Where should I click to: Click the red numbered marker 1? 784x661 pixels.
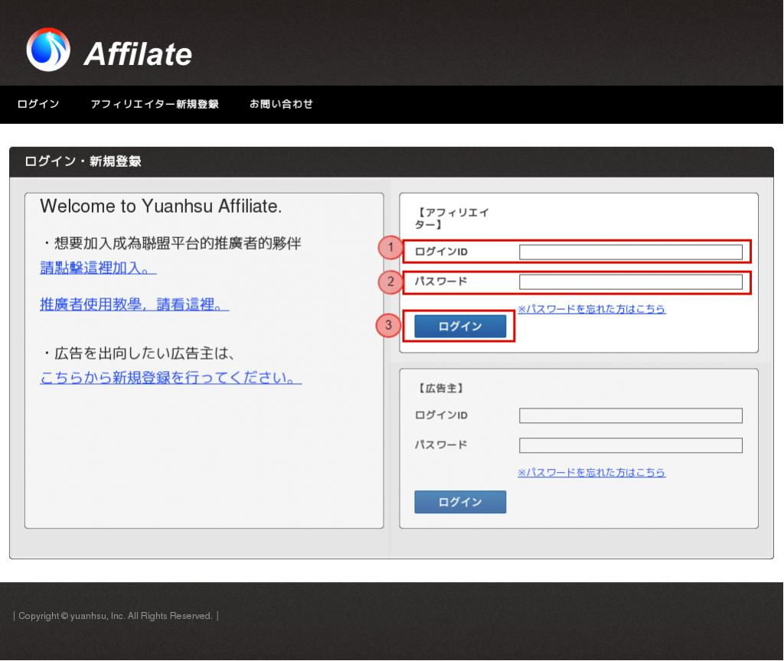click(390, 247)
